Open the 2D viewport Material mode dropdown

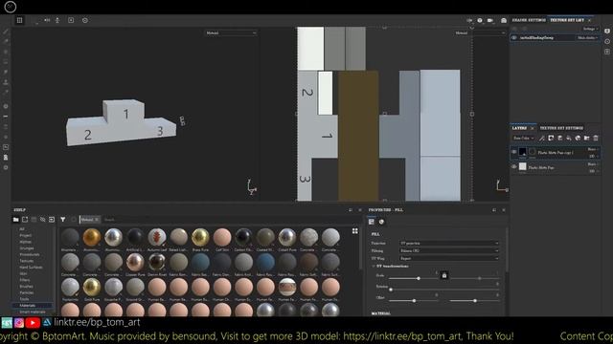[480, 33]
